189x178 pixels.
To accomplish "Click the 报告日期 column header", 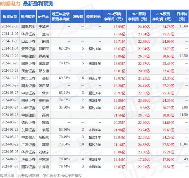I will (10, 16).
